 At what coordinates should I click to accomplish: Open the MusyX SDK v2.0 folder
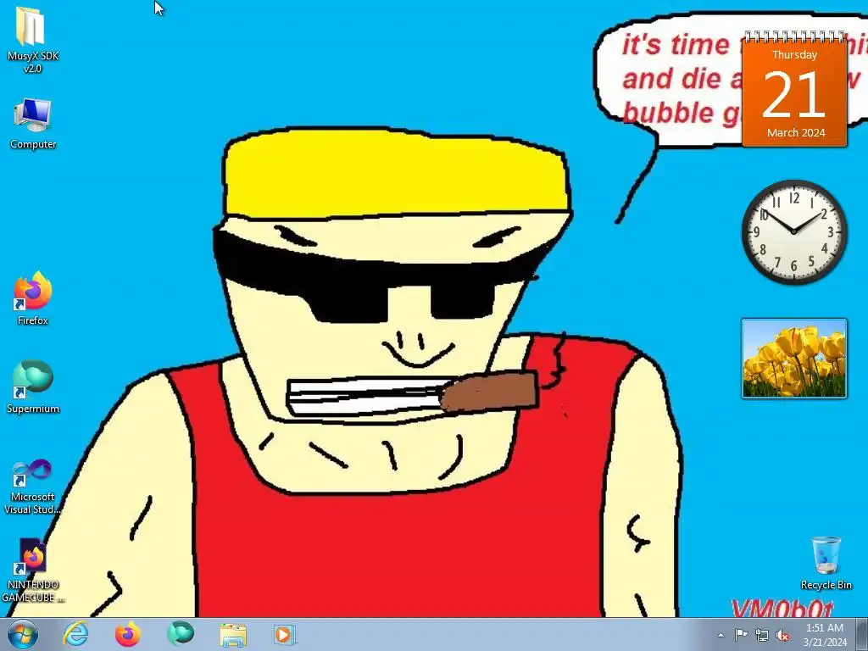pyautogui.click(x=32, y=40)
